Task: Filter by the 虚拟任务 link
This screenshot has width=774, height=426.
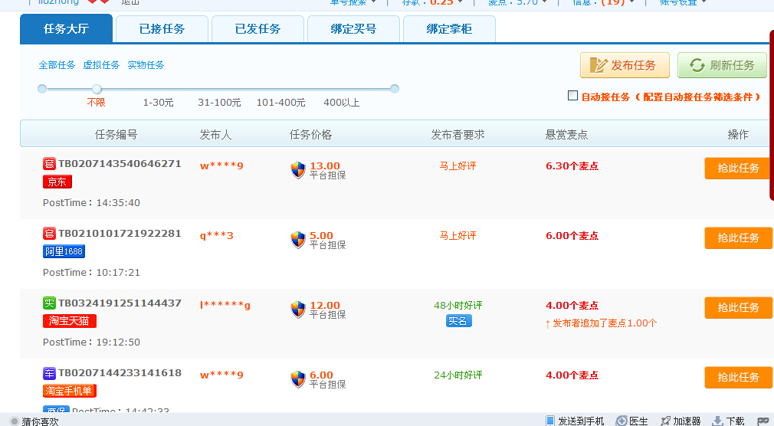Action: tap(101, 65)
